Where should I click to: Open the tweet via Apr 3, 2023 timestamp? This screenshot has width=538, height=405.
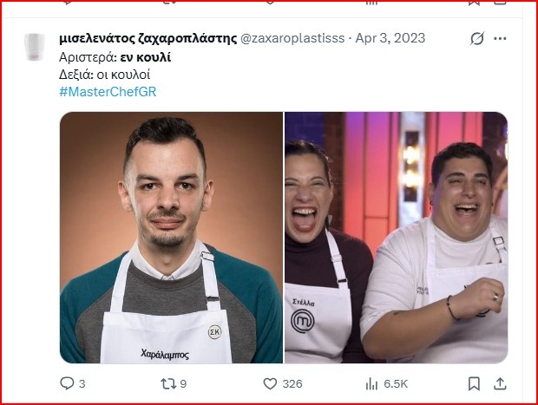(x=390, y=38)
